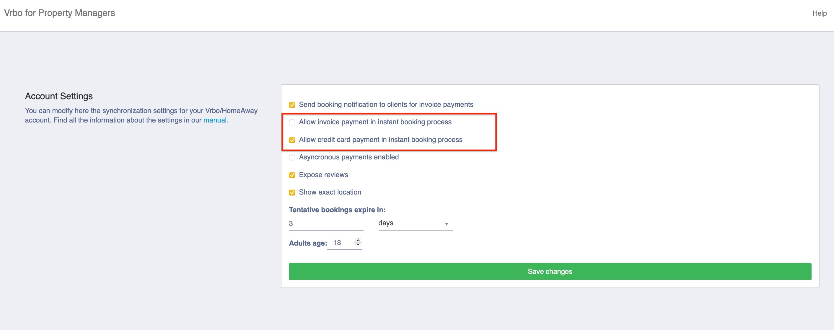Uncheck "Send booking notification to clients for invoice payments"
Screen dimensions: 834x330
coord(292,105)
